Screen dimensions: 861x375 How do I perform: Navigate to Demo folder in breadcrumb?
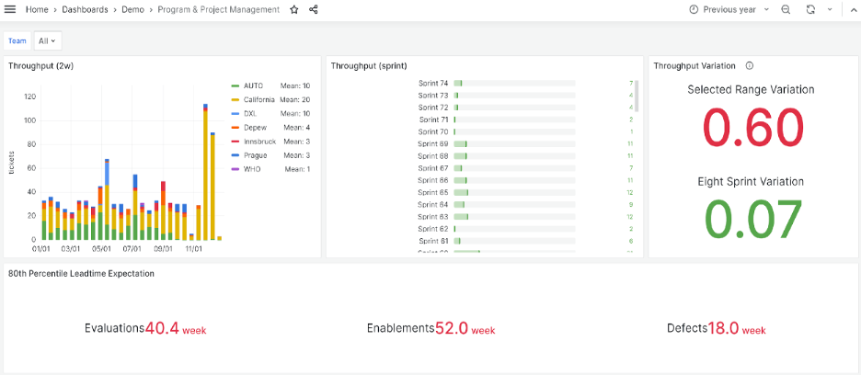133,9
